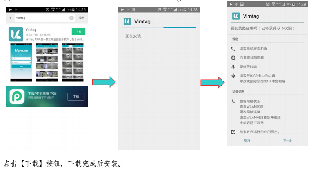Tap the Vimtag icon on permissions screen
Image resolution: width=315 pixels, height=172 pixels.
coord(236,16)
